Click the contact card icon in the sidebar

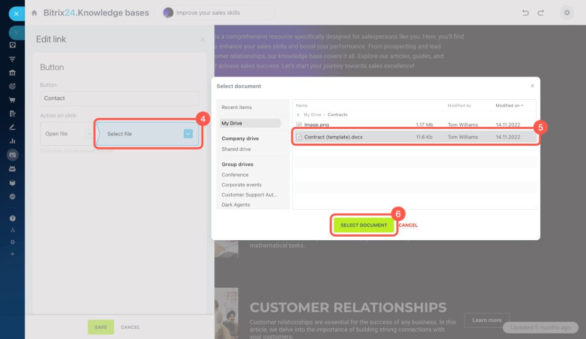12,155
